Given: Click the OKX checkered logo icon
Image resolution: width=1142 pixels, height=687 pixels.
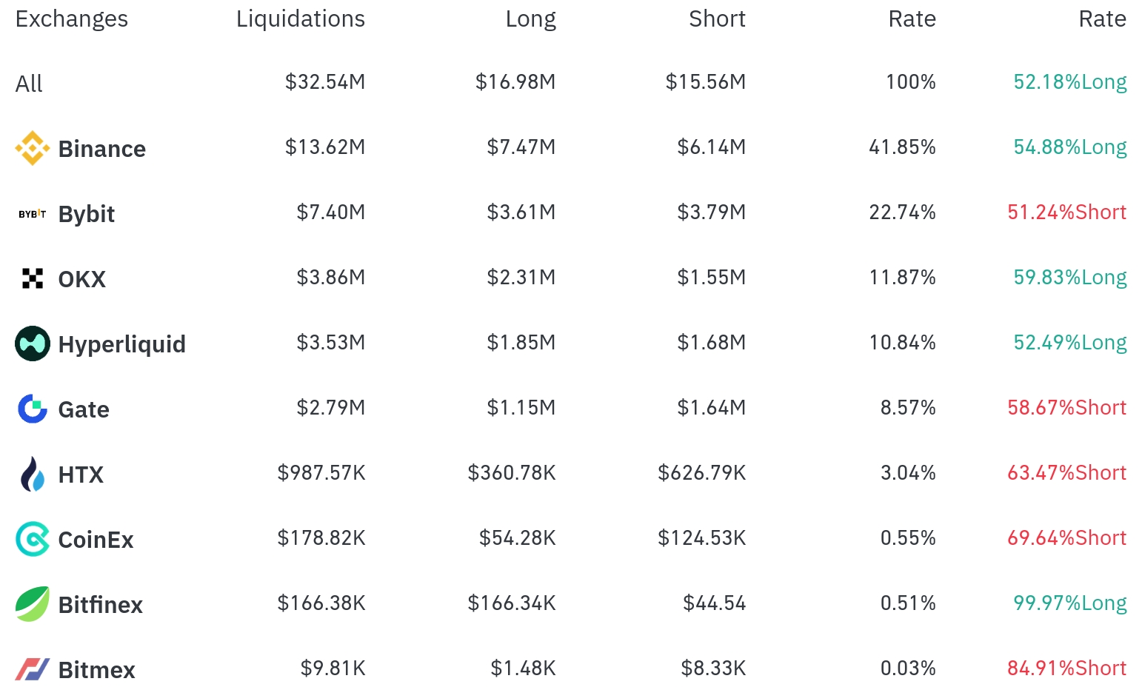Looking at the screenshot, I should [x=33, y=278].
